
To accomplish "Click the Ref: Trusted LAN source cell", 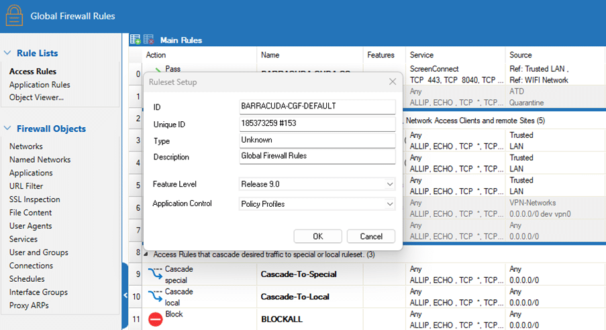I will coord(556,74).
